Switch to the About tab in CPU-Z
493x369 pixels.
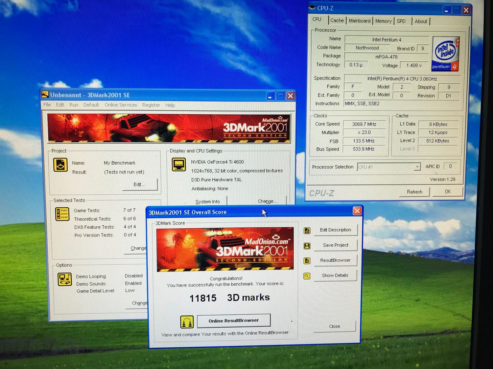coord(421,22)
